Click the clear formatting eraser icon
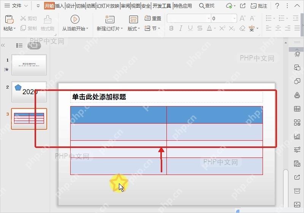Image resolution: width=304 pixels, height=213 pixels. pyautogui.click(x=242, y=28)
